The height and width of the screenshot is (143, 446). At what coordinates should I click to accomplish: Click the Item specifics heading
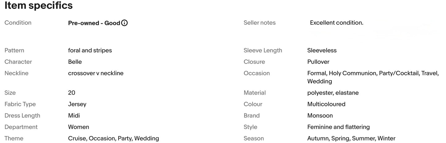39,6
